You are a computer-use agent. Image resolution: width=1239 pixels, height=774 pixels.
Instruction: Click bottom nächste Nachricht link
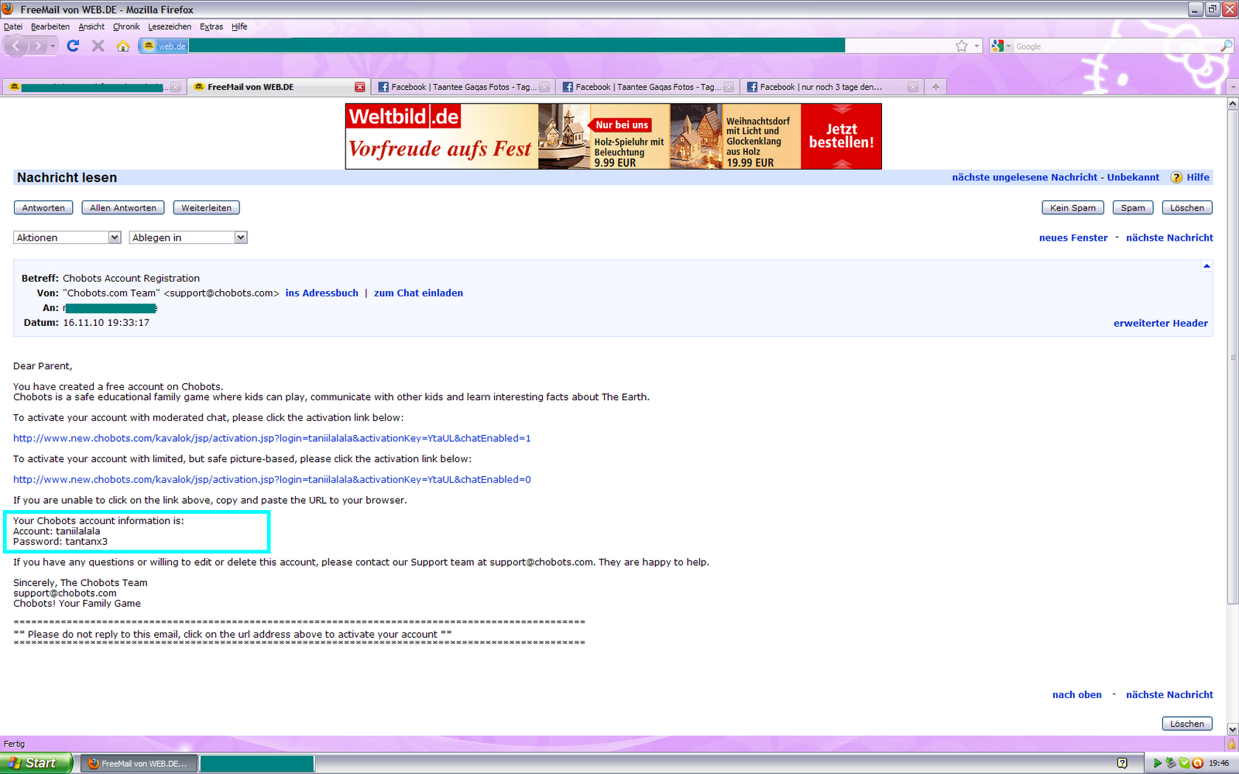click(x=1169, y=694)
